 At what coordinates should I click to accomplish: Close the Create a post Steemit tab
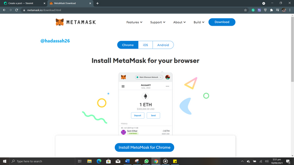click(x=44, y=3)
